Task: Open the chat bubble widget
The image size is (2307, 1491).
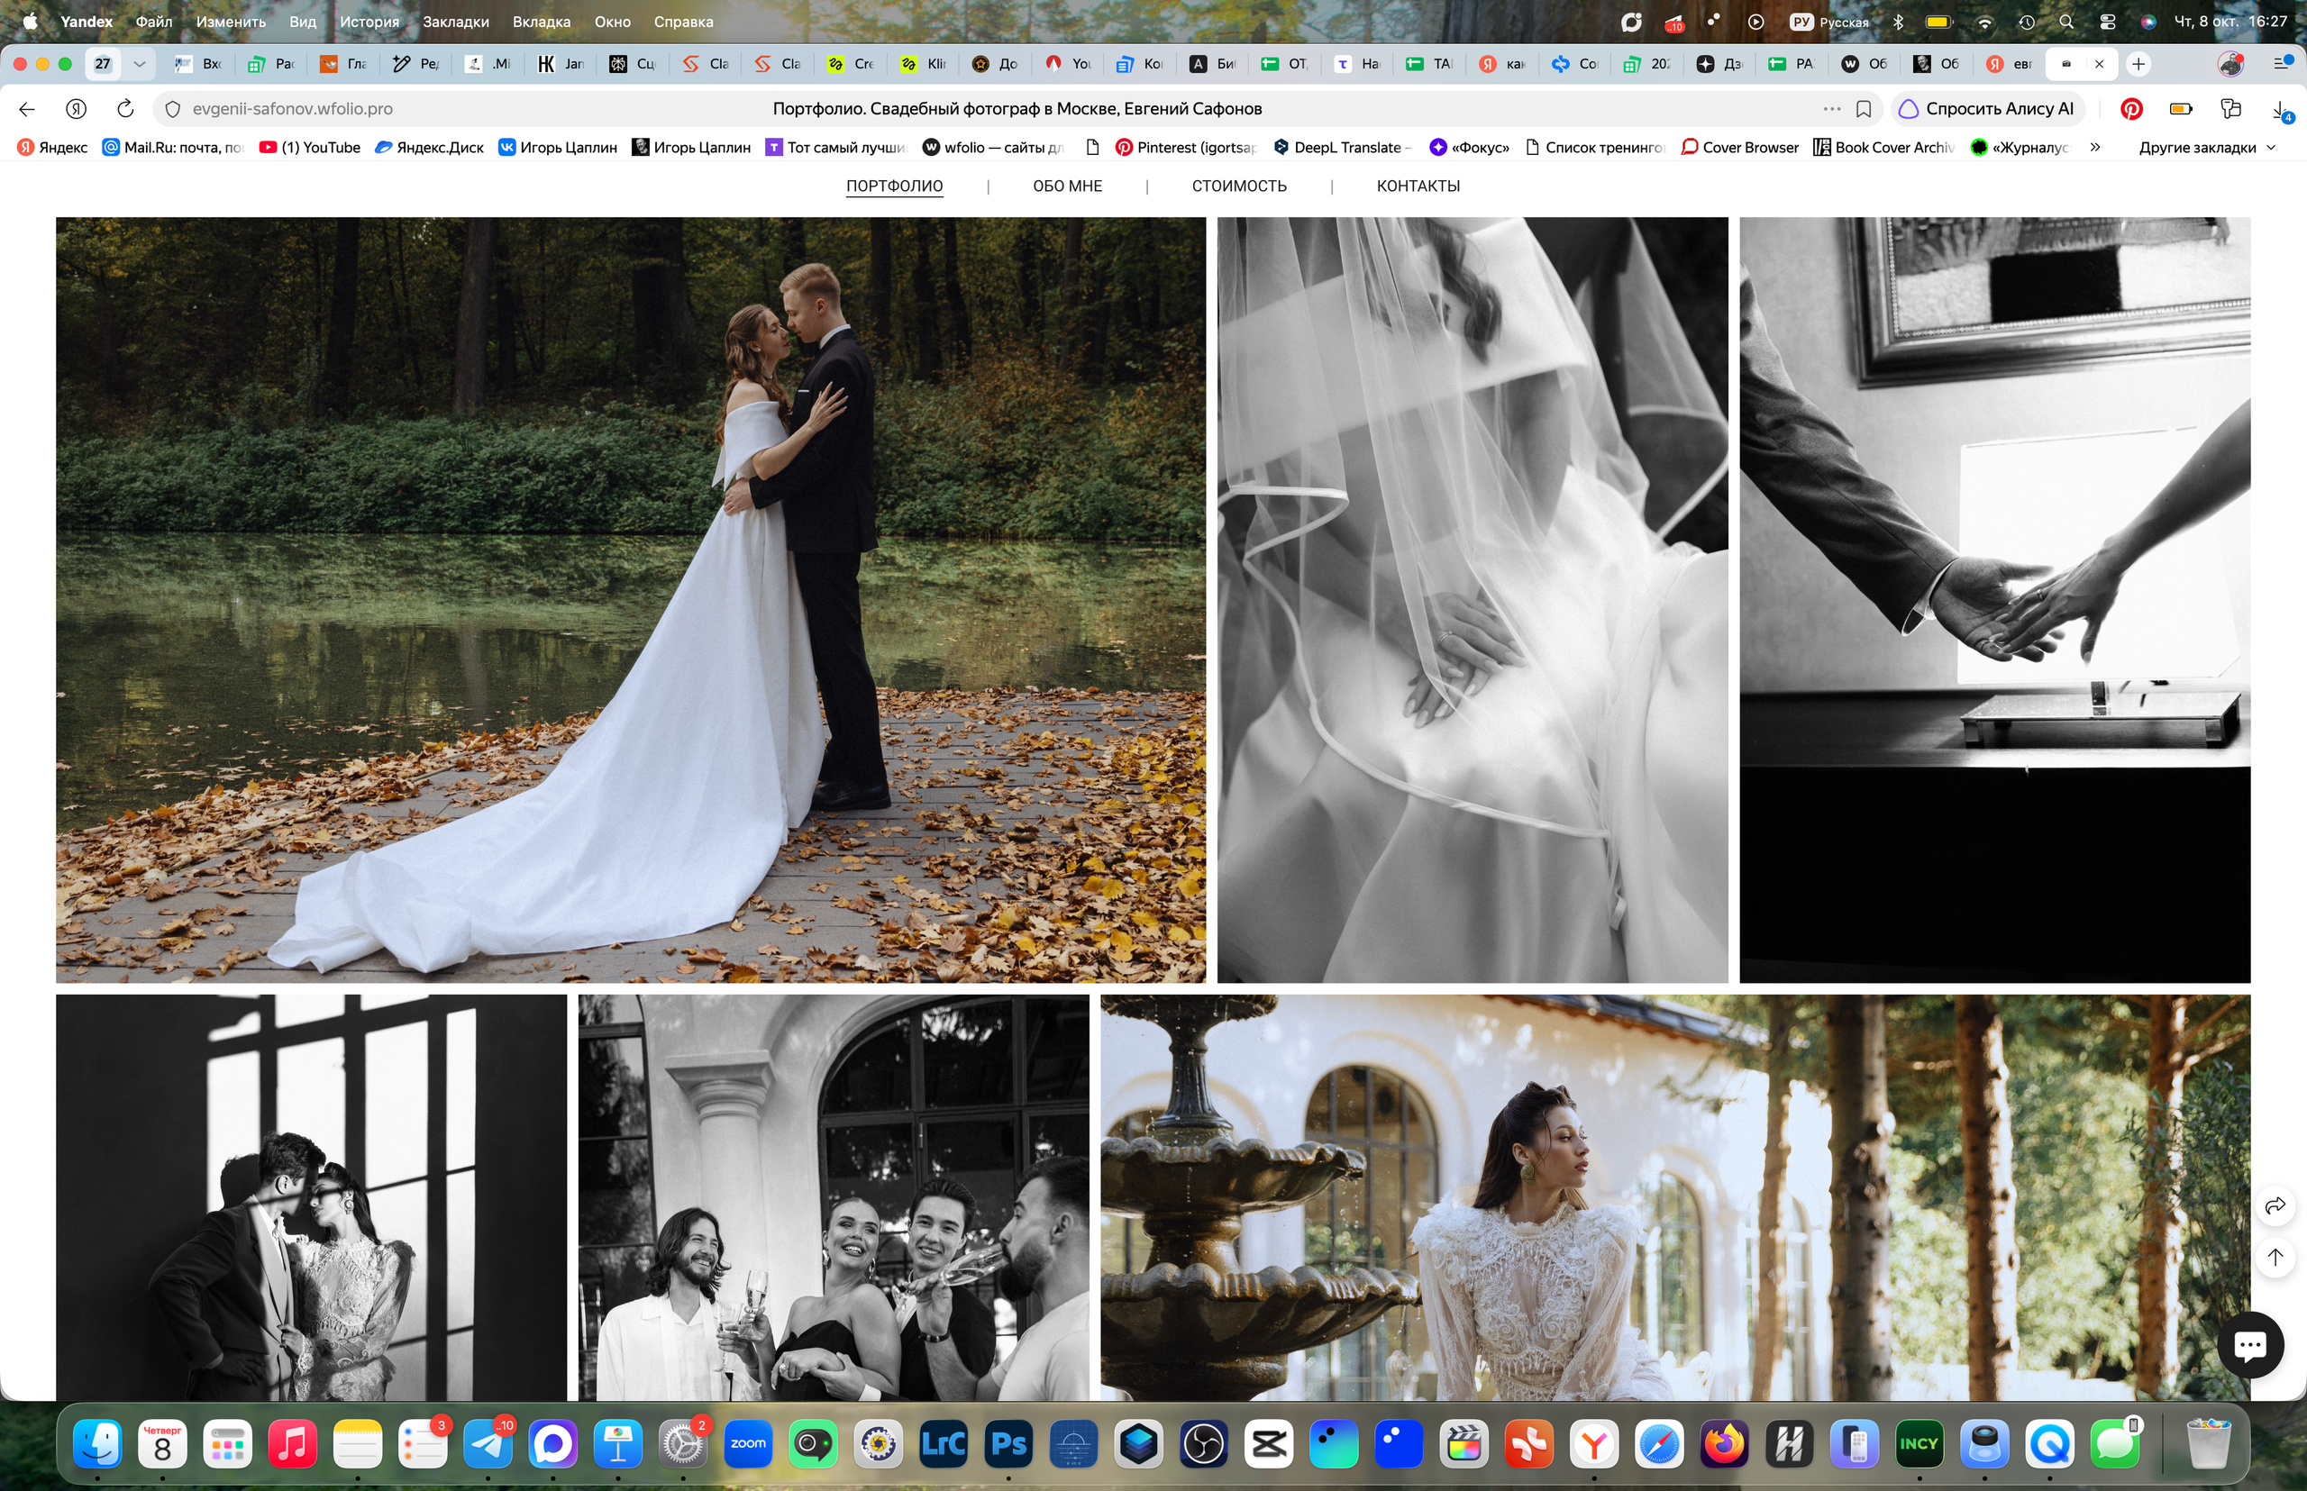Action: point(2250,1344)
